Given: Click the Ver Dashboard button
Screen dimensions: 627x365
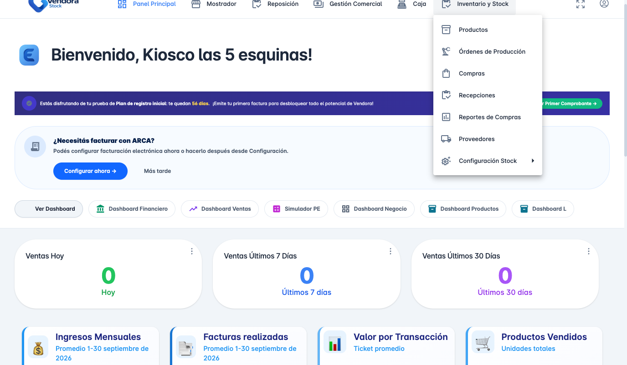Looking at the screenshot, I should point(49,209).
